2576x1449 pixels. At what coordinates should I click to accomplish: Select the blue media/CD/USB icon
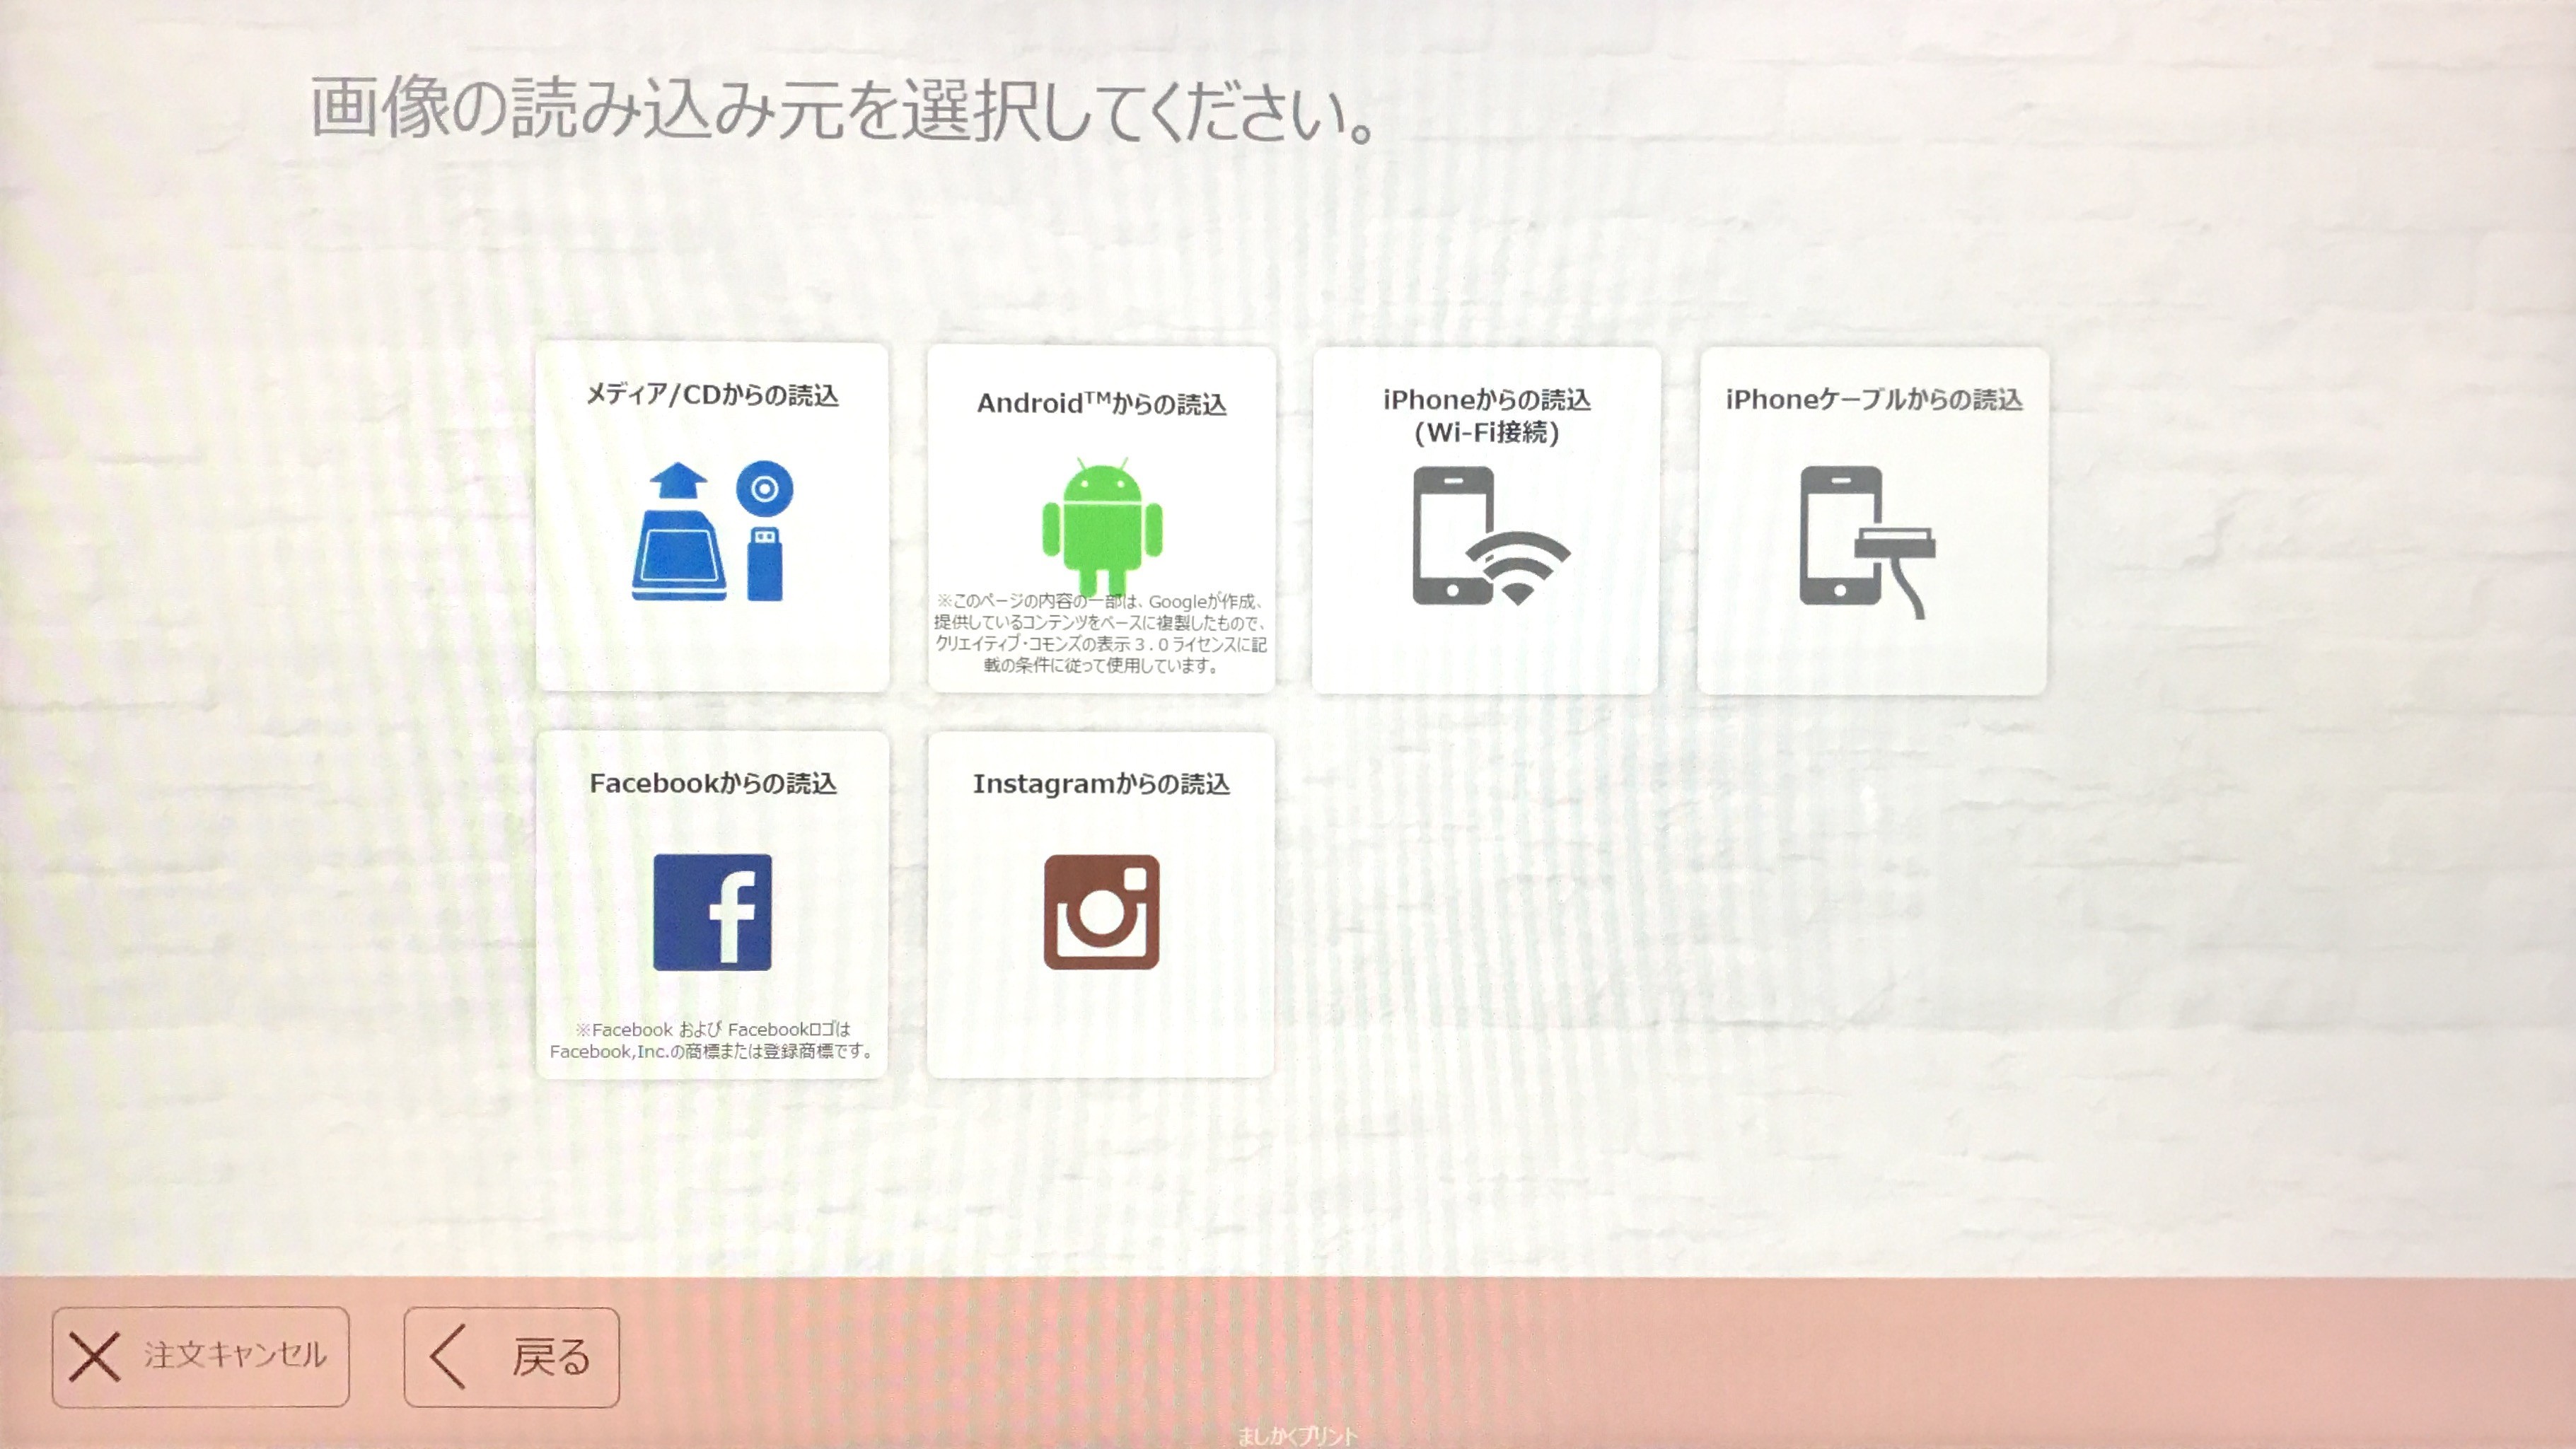(712, 531)
